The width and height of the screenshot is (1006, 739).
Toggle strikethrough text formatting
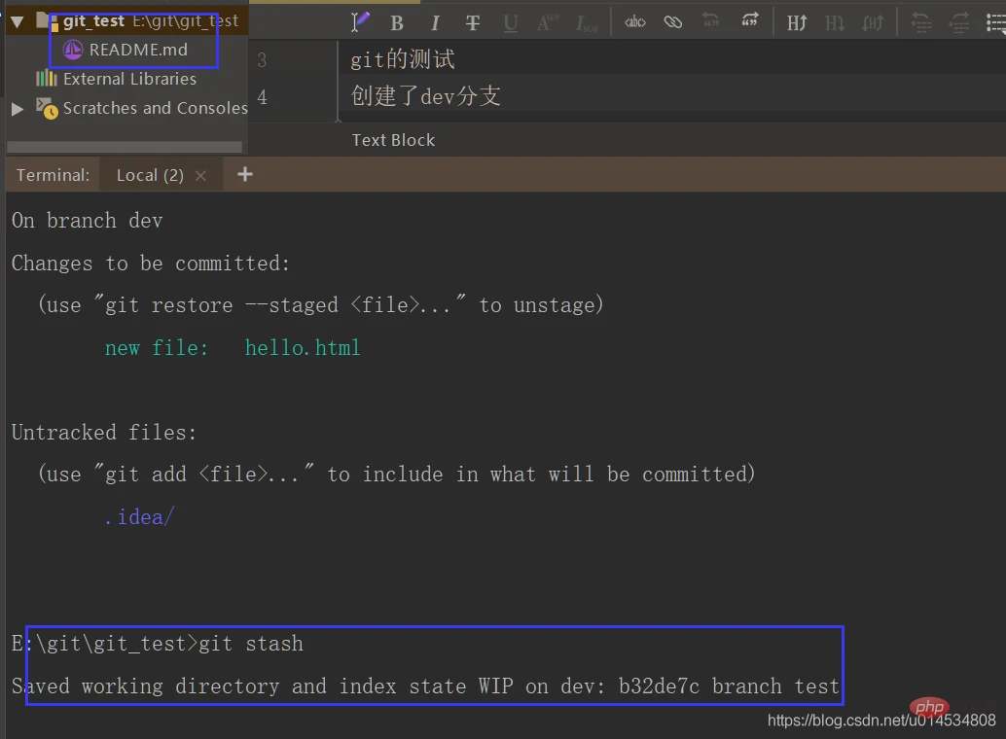click(x=473, y=22)
